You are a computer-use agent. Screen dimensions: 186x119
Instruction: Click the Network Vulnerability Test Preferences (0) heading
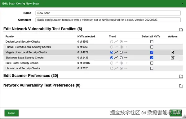click(x=42, y=85)
